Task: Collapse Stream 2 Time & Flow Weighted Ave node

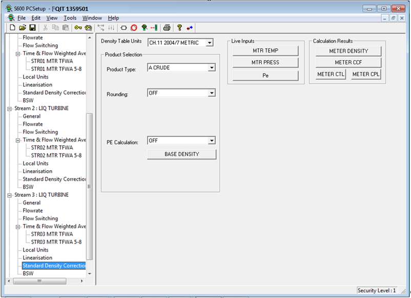Action: pos(18,140)
